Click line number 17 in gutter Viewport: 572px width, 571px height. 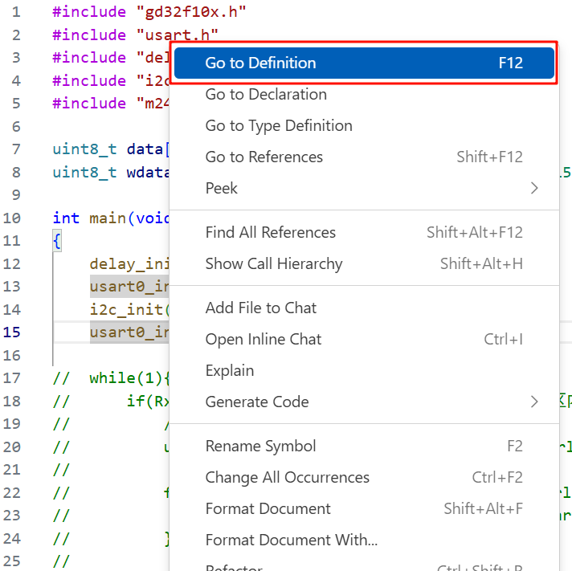point(12,378)
